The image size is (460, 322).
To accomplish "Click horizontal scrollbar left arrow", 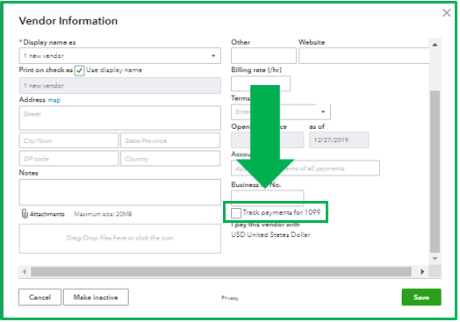I will 25,272.
